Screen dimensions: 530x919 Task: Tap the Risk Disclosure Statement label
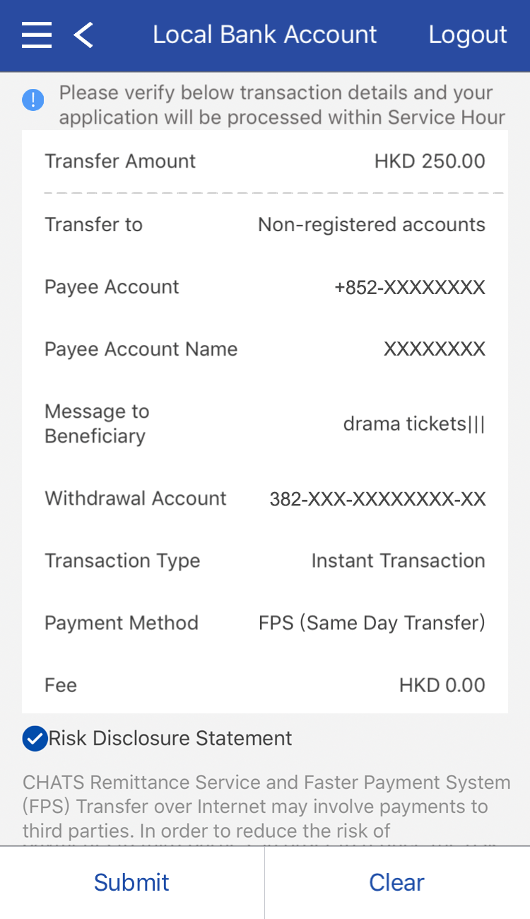[x=170, y=738]
